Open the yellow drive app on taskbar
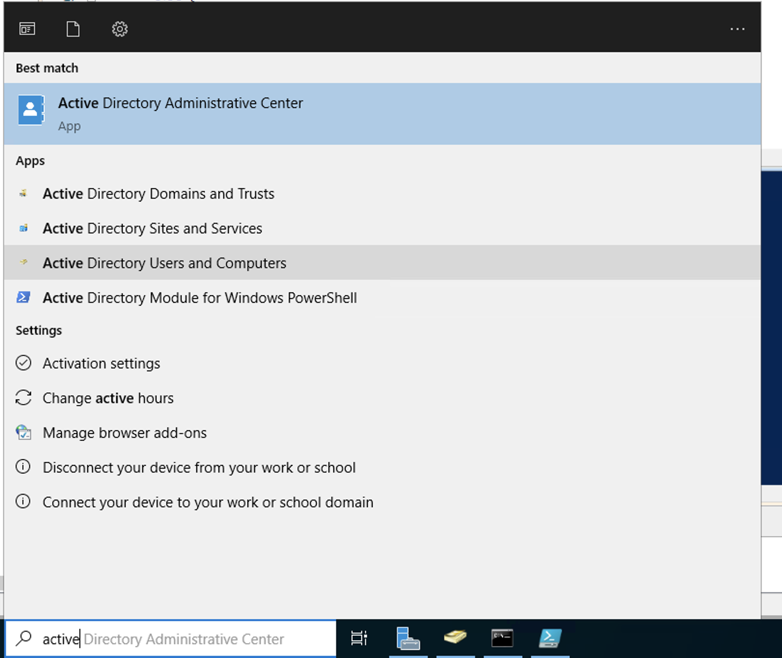 pos(455,638)
